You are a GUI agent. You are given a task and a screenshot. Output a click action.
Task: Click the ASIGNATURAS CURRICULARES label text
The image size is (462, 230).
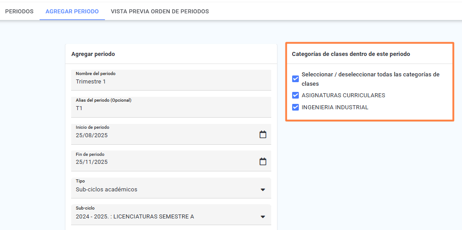coord(343,95)
